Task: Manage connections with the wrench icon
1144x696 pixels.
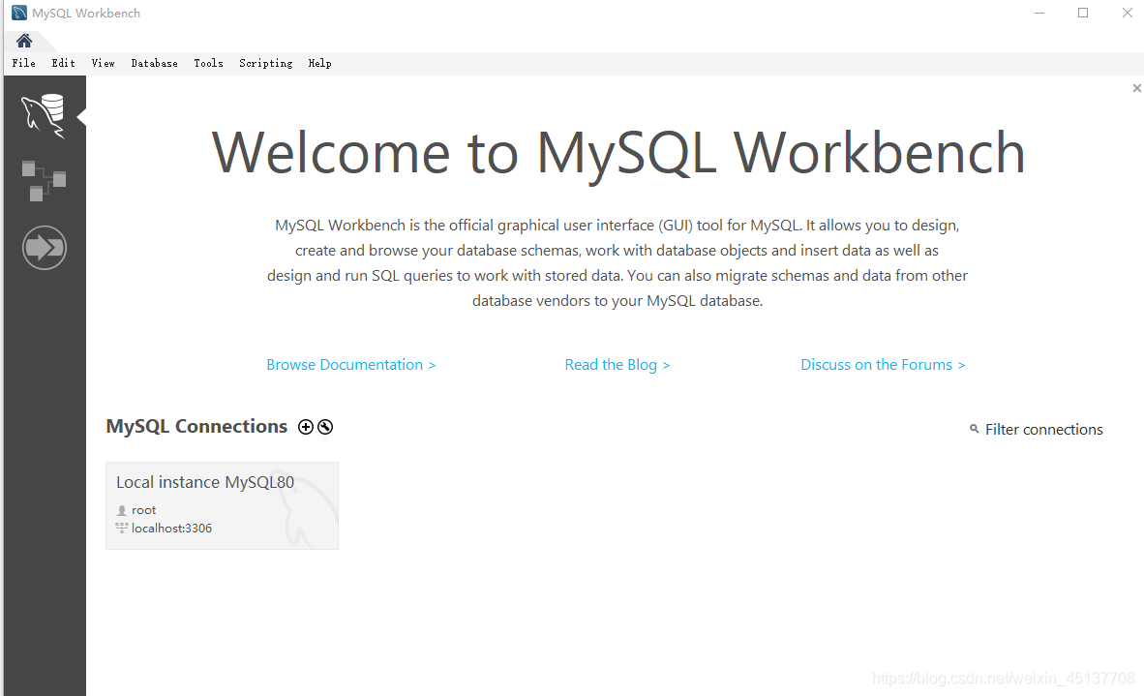Action: [325, 428]
